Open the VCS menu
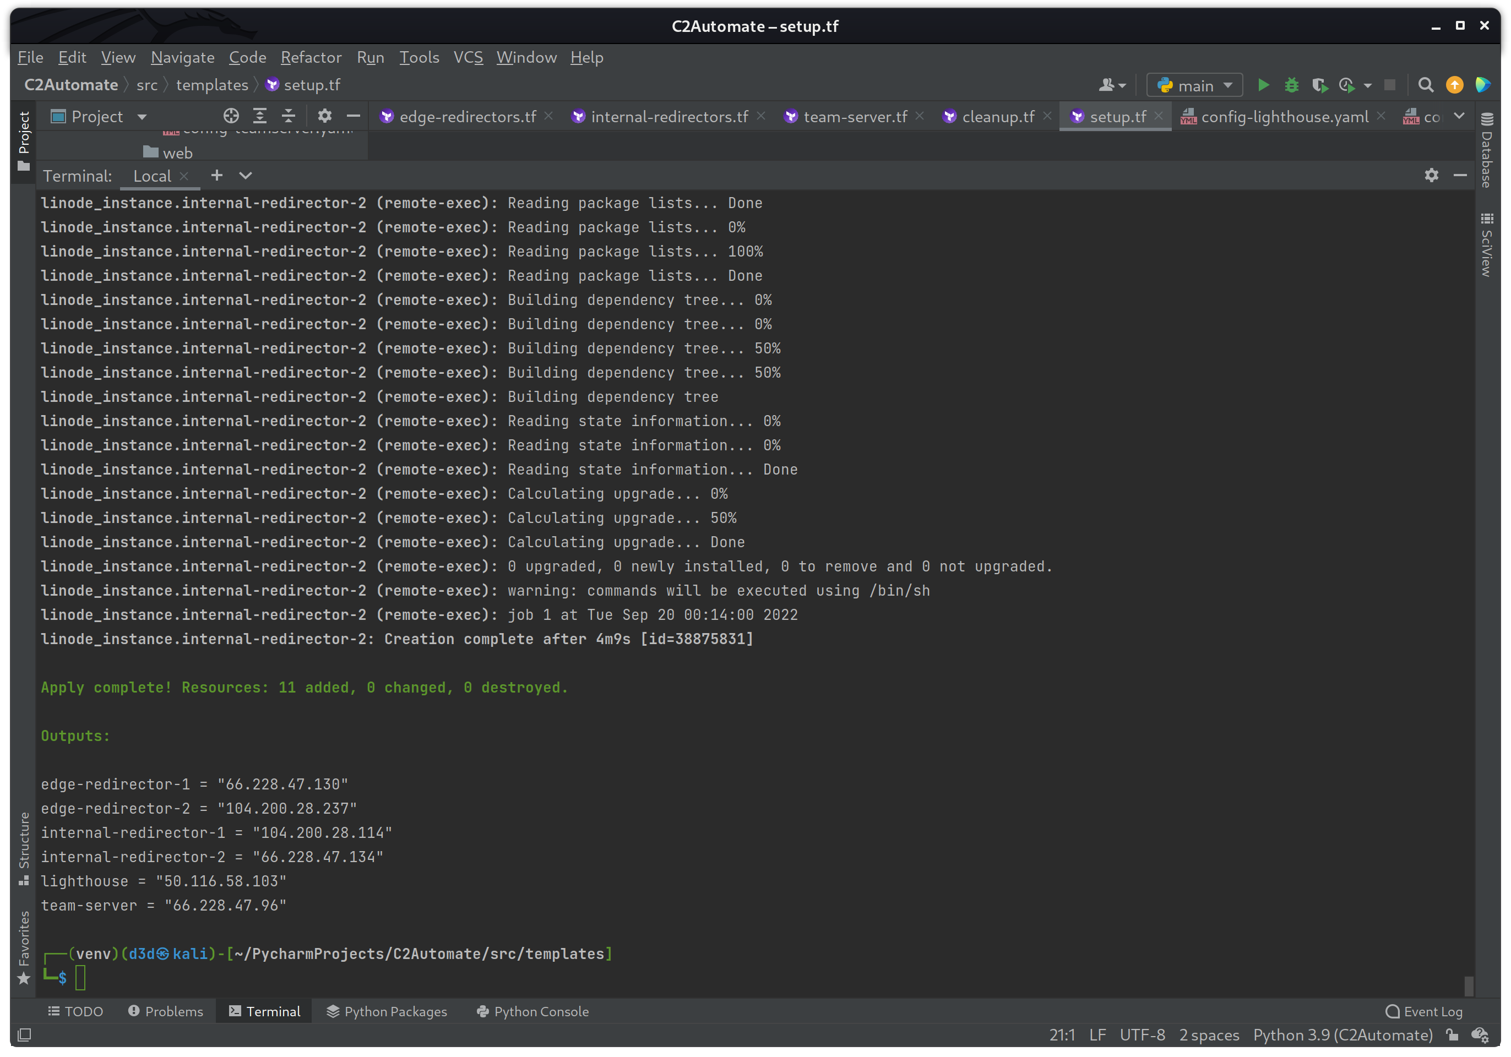Screen dimensions: 1511x1057 click(x=468, y=57)
